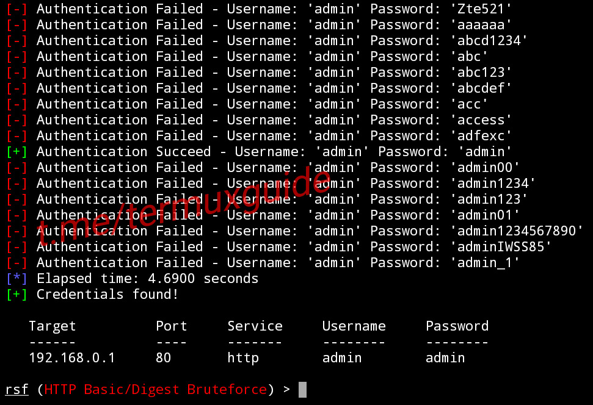
Task: Click the Target column header
Action: (x=53, y=326)
